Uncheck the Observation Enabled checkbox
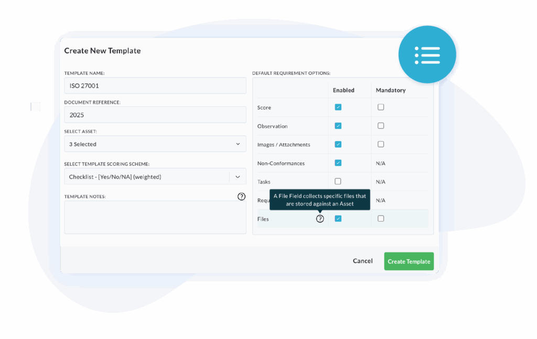This screenshot has height=339, width=537. coord(338,126)
